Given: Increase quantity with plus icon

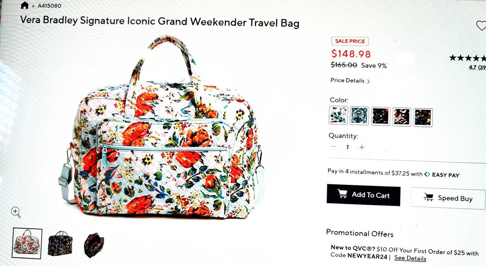Looking at the screenshot, I should coord(362,147).
